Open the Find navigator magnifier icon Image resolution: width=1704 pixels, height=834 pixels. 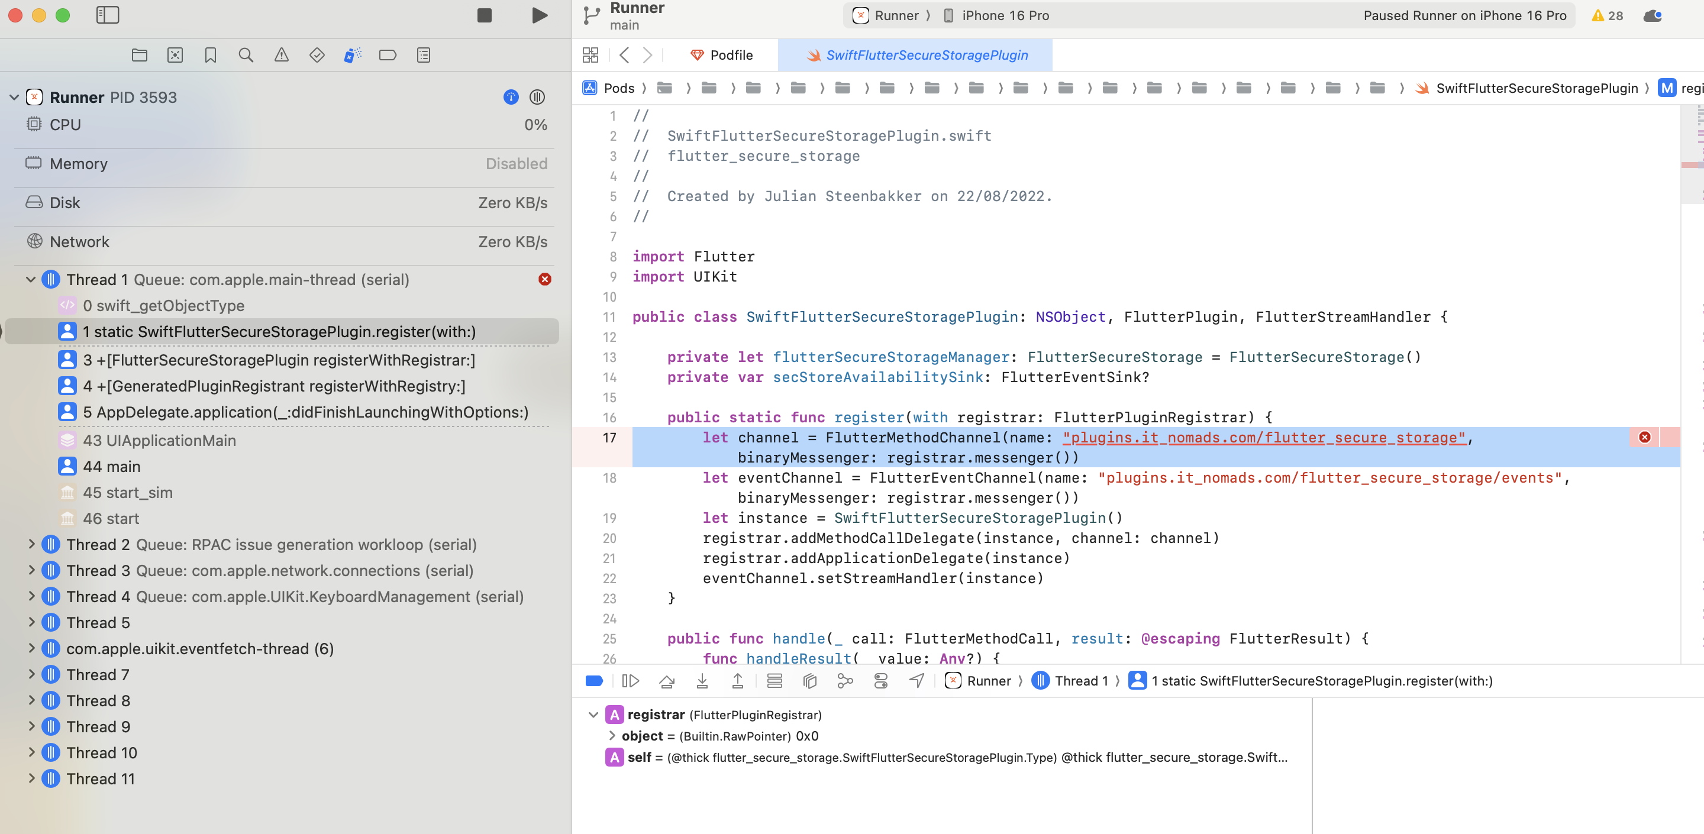tap(246, 55)
